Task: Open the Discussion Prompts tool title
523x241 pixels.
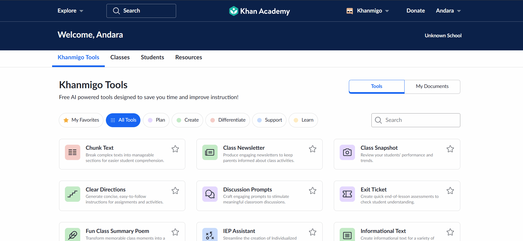Action: coord(247,190)
